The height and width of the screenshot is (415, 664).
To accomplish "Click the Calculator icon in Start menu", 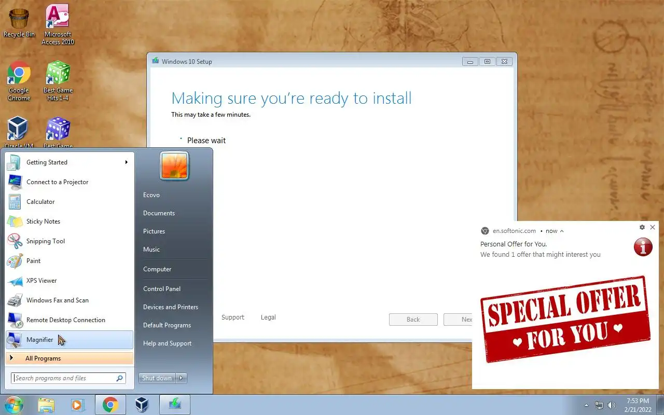I will click(x=14, y=202).
